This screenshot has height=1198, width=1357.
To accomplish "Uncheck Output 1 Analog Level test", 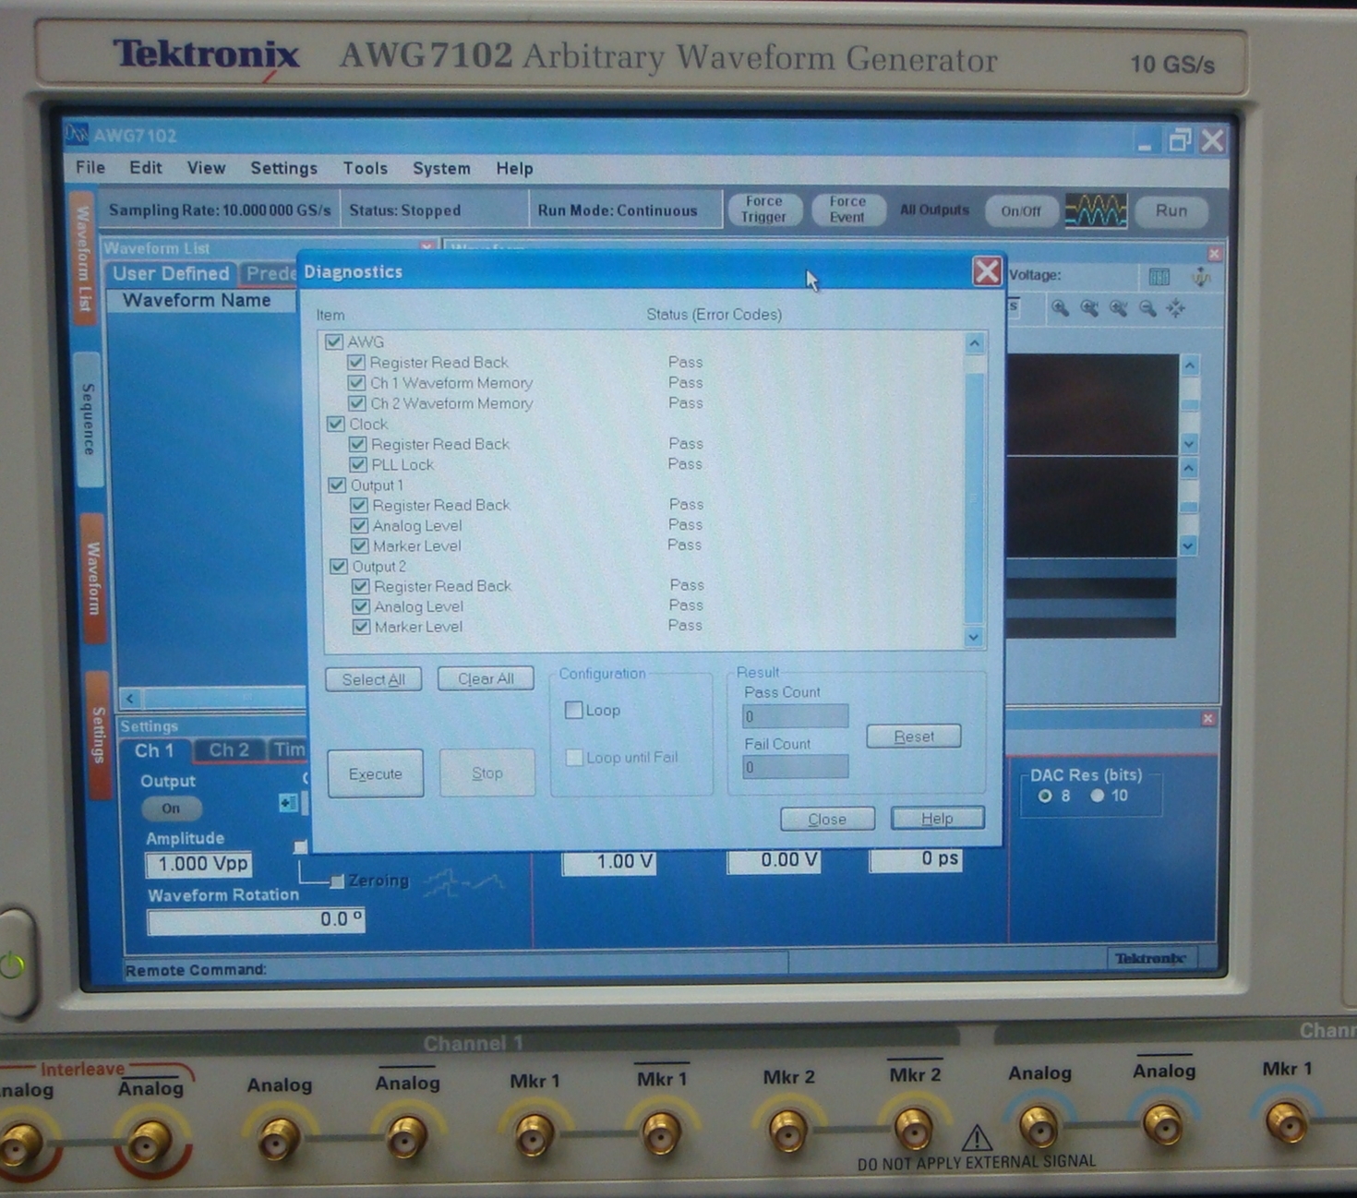I will click(x=360, y=525).
